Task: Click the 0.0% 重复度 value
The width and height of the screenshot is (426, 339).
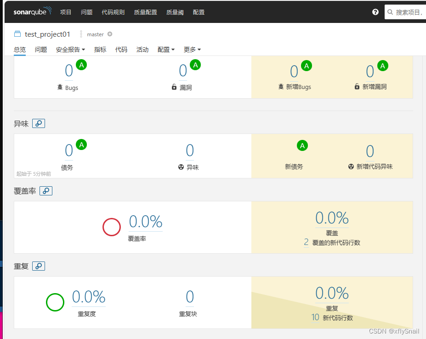Action: [89, 297]
